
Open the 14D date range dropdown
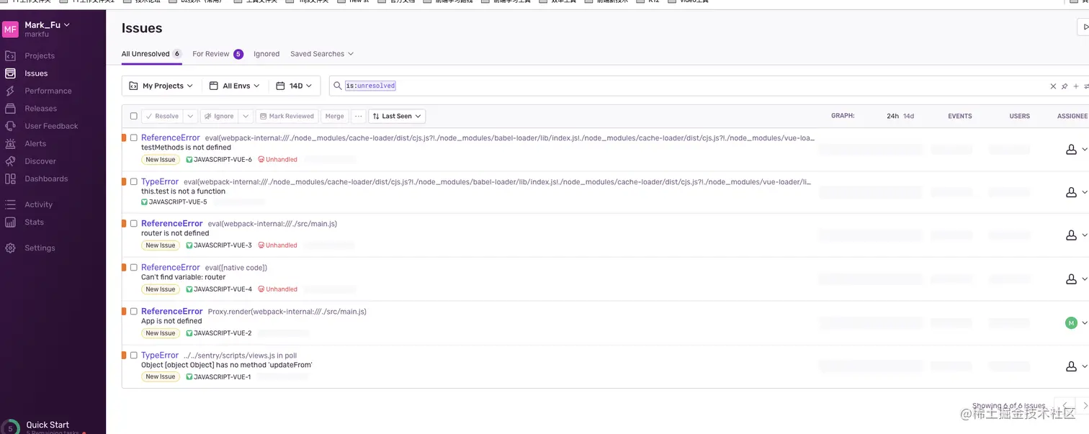[295, 86]
